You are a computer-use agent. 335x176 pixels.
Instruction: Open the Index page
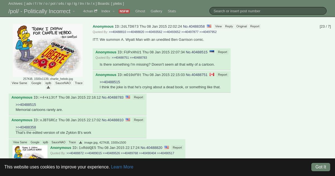[x=106, y=11]
